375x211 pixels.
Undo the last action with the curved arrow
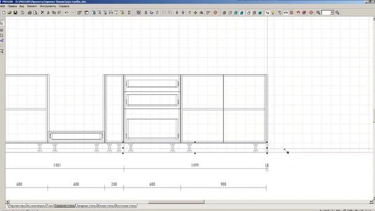(x=66, y=12)
